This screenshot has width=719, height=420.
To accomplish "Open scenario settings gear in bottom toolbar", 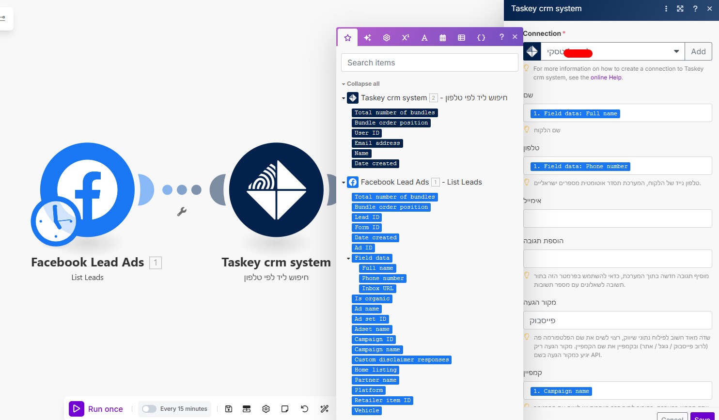I will pos(266,409).
